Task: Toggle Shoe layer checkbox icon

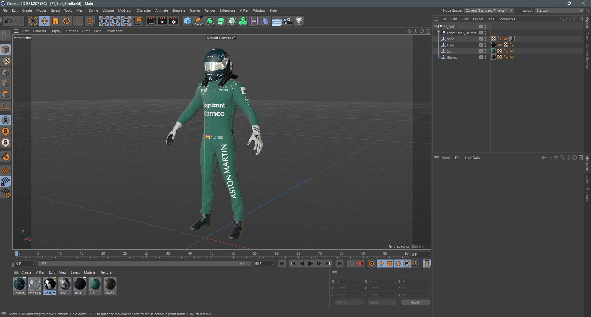Action: (x=481, y=39)
